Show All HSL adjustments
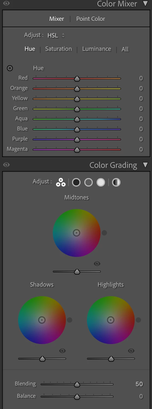The image size is (152, 409). (125, 49)
